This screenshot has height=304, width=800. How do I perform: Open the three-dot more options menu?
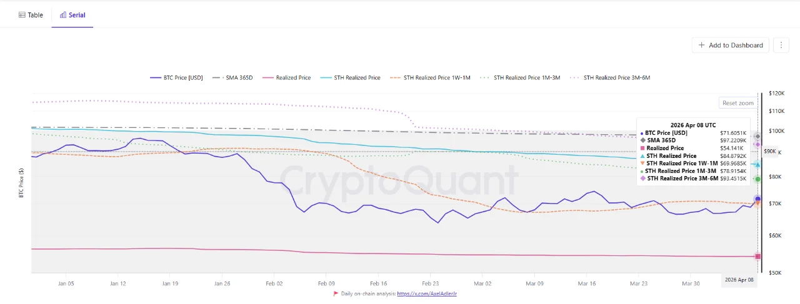coord(781,45)
